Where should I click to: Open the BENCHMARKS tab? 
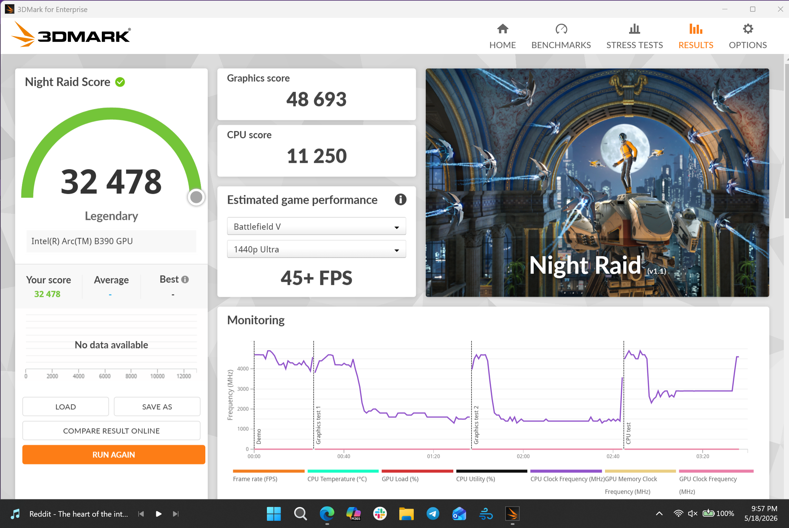click(x=561, y=36)
